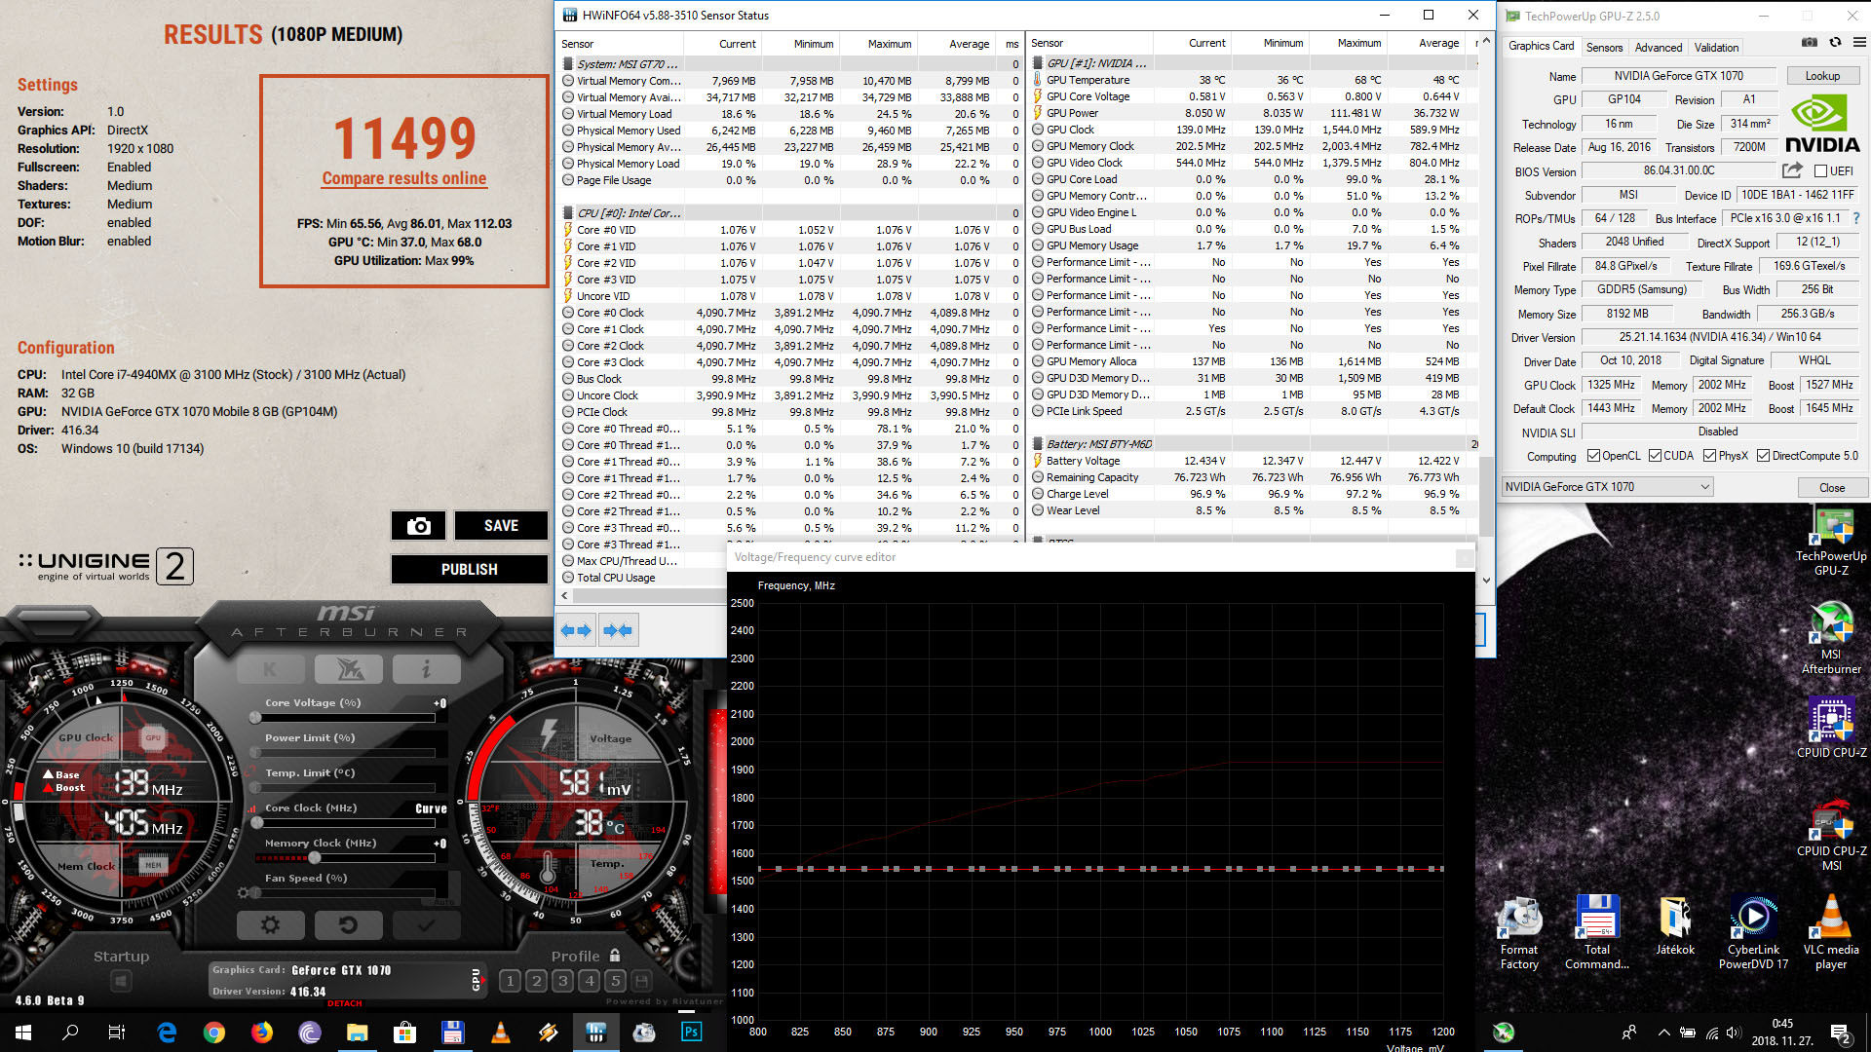The height and width of the screenshot is (1052, 1871).
Task: Click the HWiNFO vertical scrollbar down arrow
Action: pyautogui.click(x=1486, y=580)
